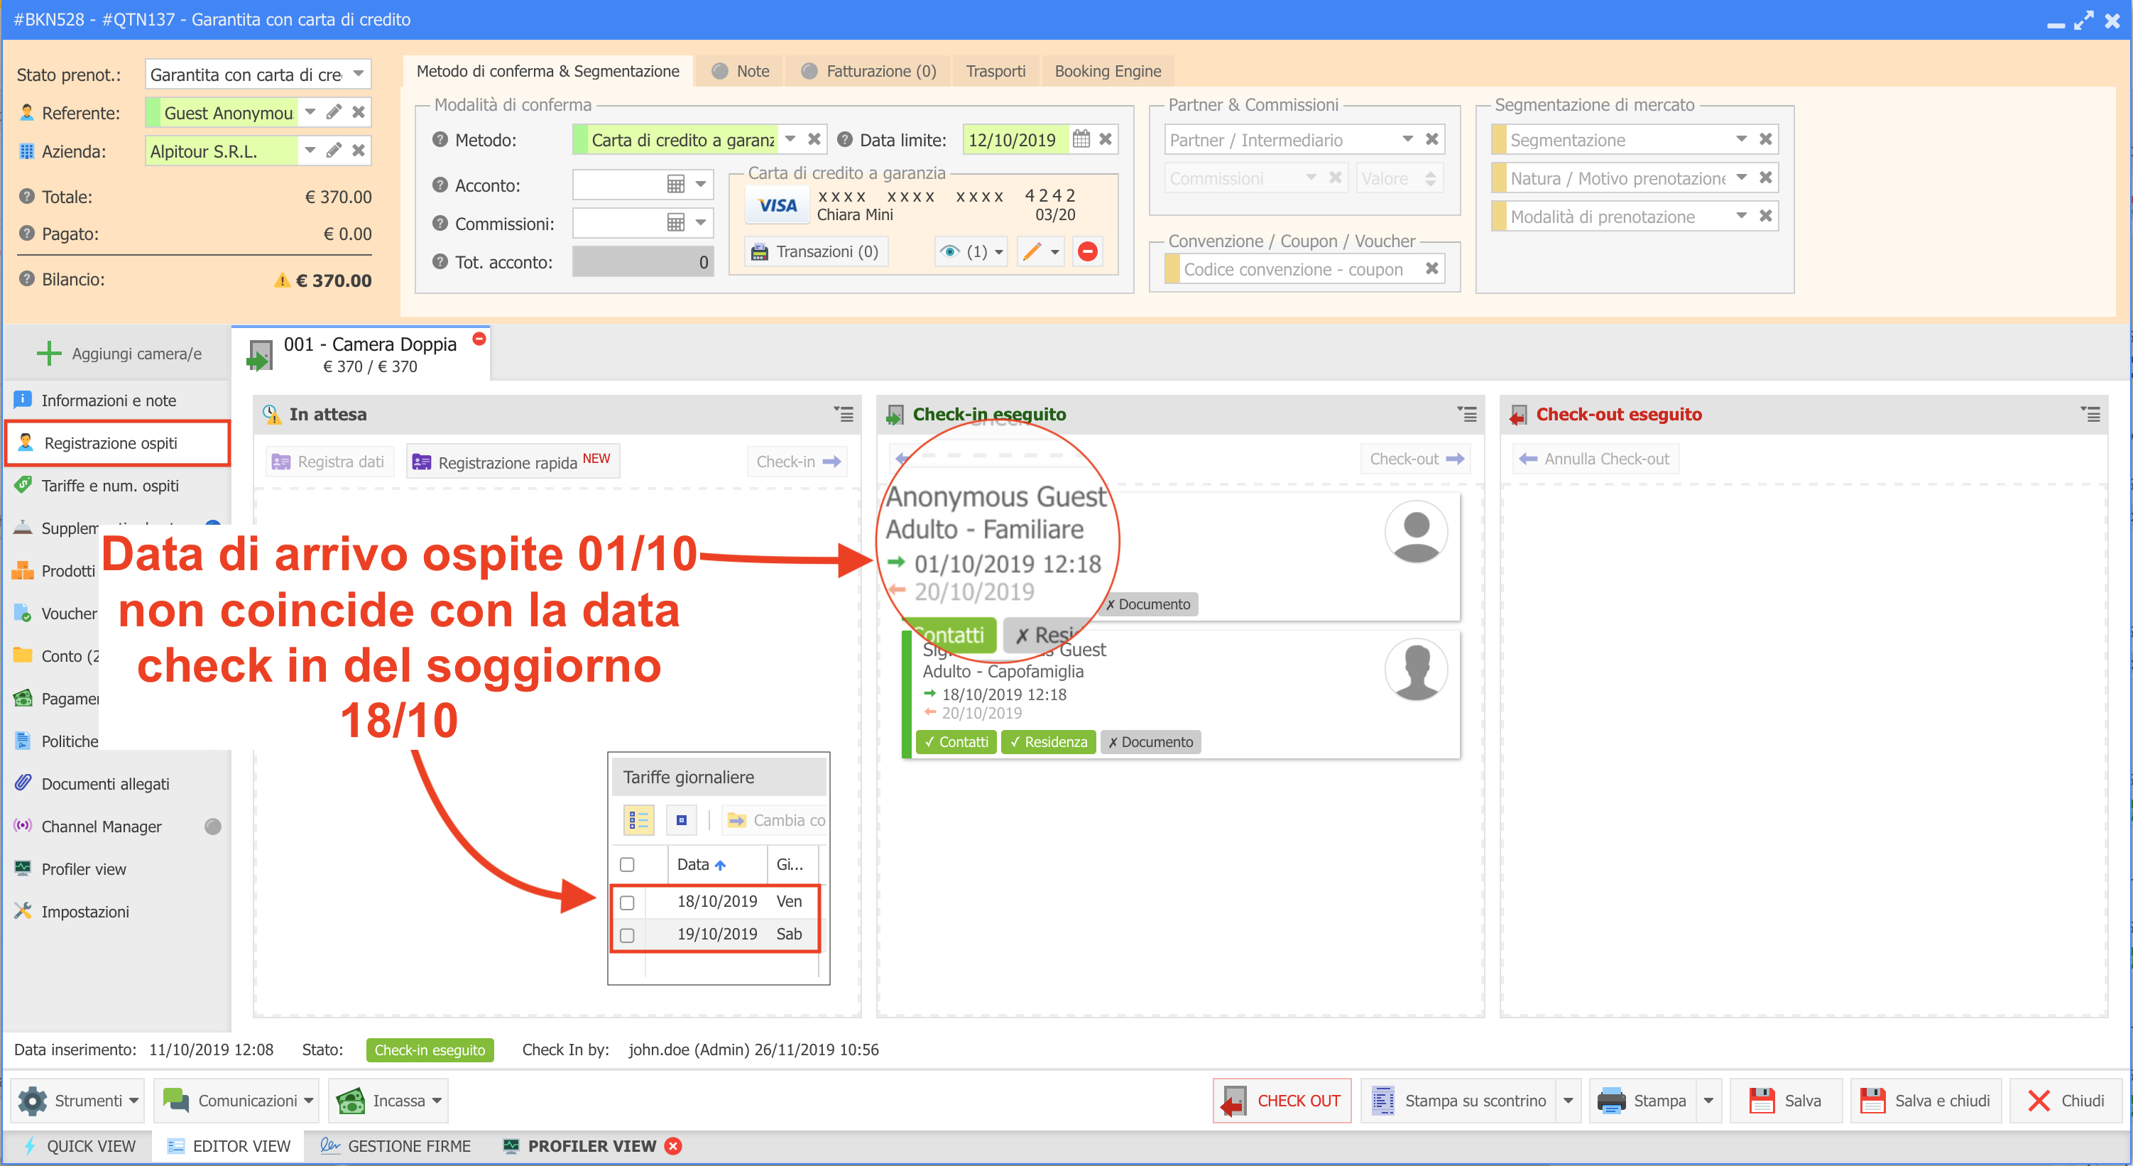Image resolution: width=2133 pixels, height=1166 pixels.
Task: Edit the Azienda Alpitour with pencil icon
Action: (334, 150)
